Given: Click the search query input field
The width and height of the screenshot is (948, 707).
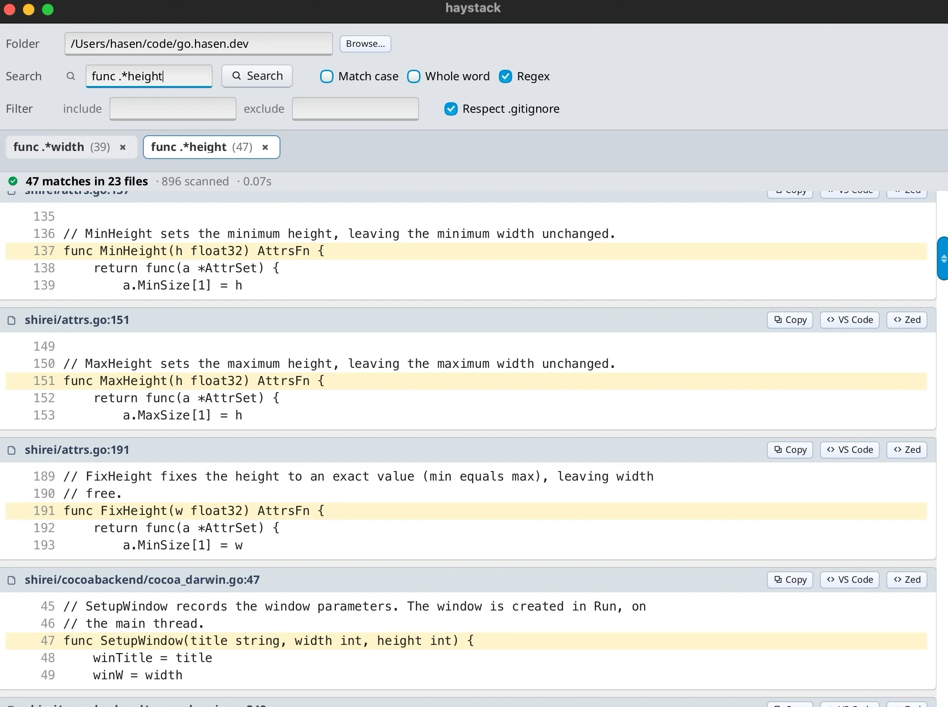Looking at the screenshot, I should tap(149, 76).
